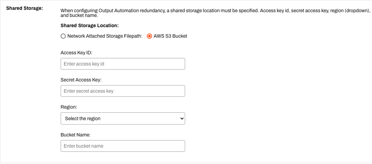Click the 'Shared Storage Location:' bold heading

(89, 25)
